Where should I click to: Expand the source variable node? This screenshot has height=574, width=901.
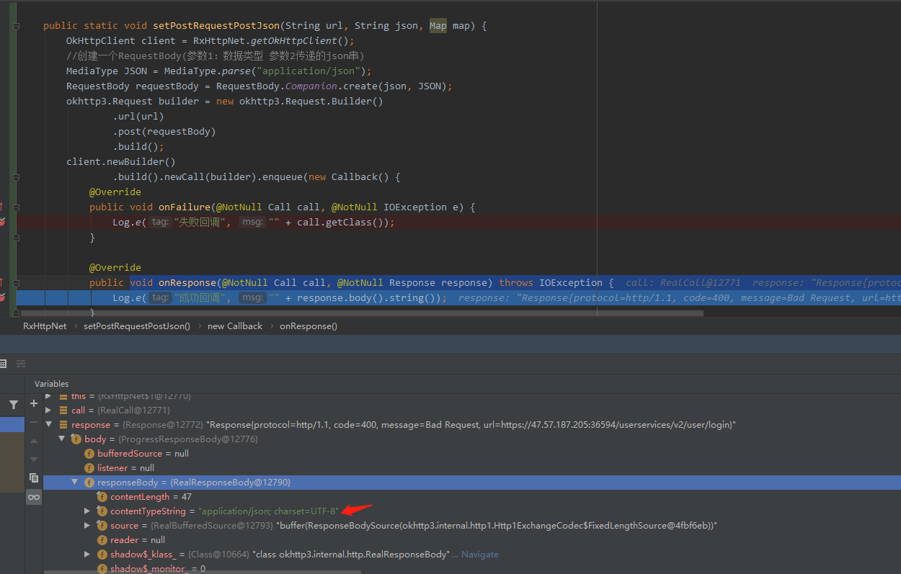pyautogui.click(x=87, y=525)
